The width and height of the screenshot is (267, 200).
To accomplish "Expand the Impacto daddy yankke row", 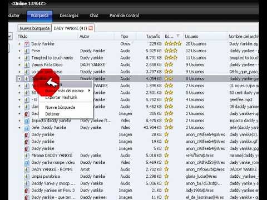I will [19, 121].
